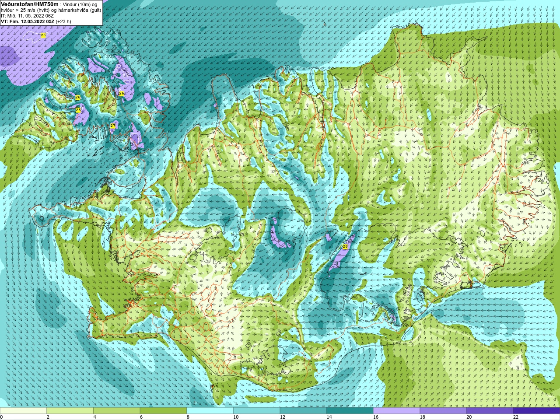This screenshot has height=420, width=560.
Task: Click the legend value 14
Action: 329,417
